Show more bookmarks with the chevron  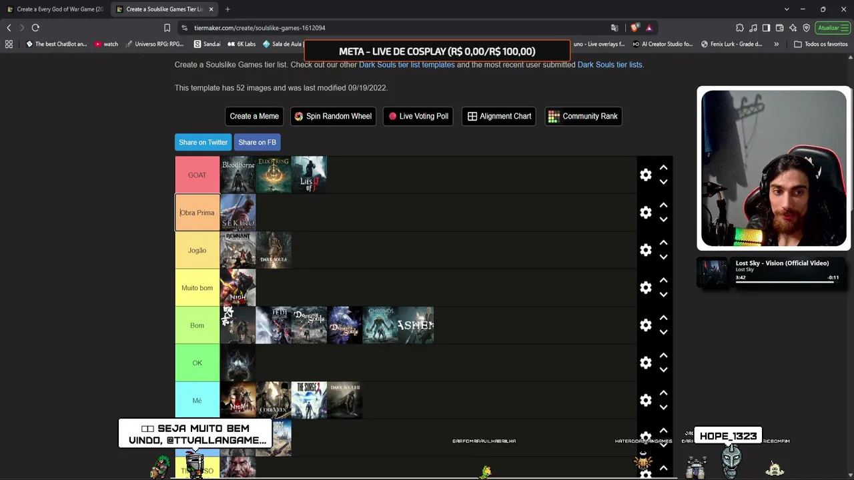[776, 44]
